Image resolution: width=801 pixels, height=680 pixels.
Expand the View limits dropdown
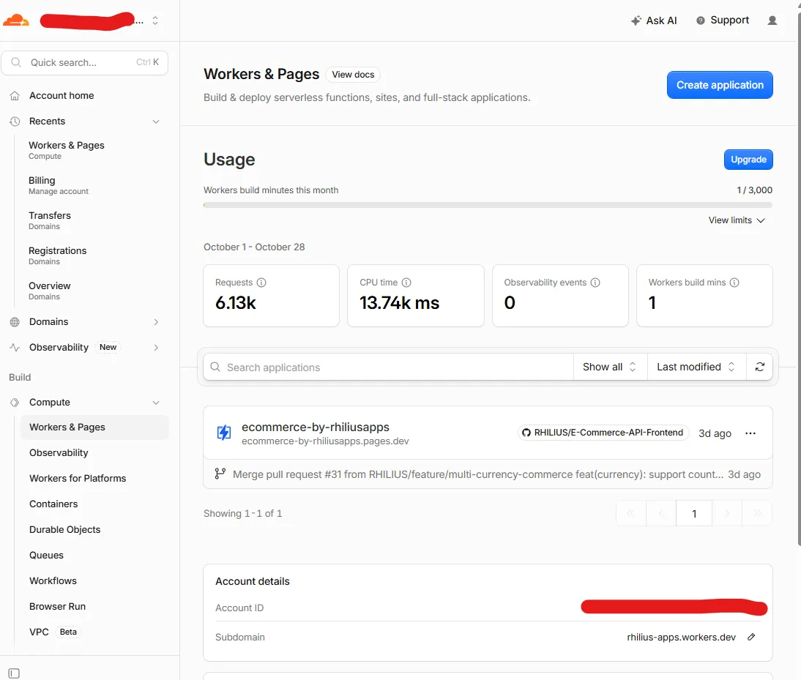(737, 220)
